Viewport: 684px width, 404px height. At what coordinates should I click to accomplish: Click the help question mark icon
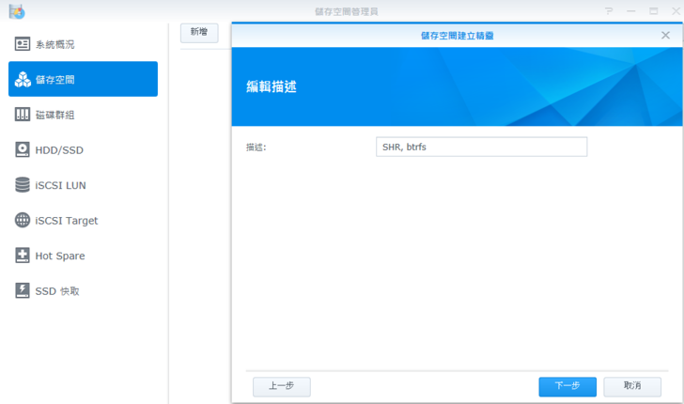pos(609,11)
